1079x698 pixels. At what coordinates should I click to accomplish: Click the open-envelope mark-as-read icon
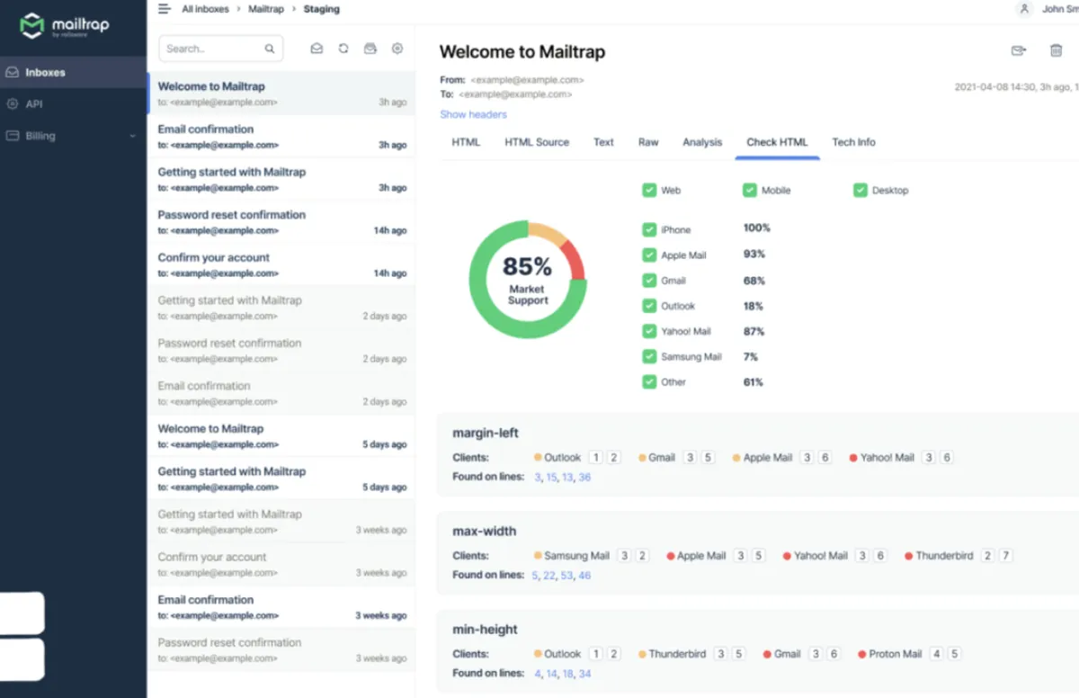coord(317,49)
